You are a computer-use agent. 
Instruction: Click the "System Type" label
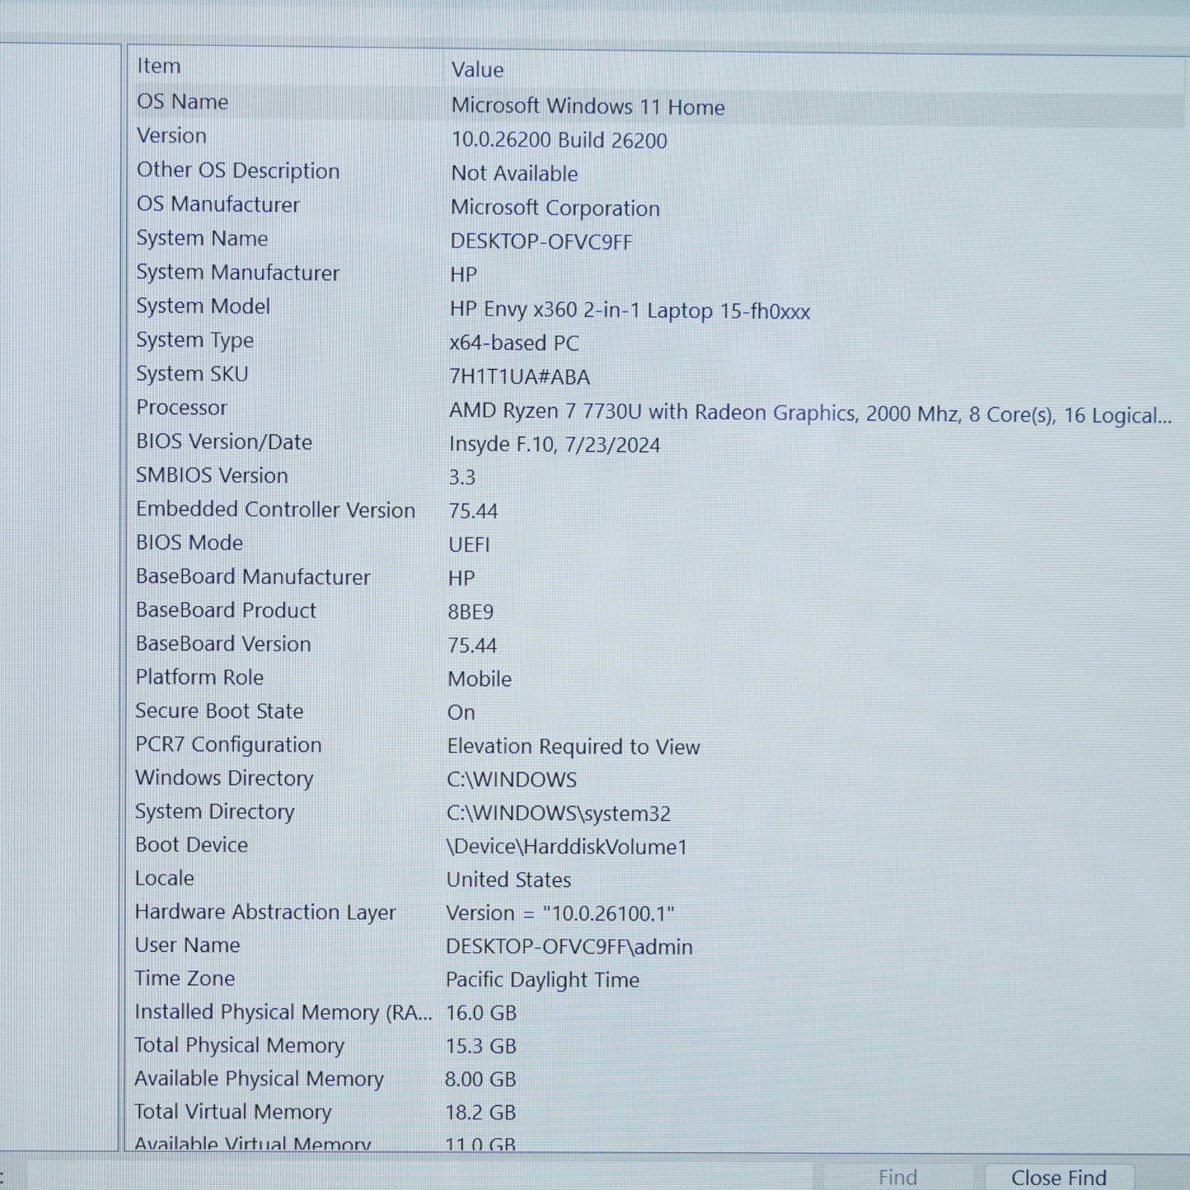(x=195, y=340)
